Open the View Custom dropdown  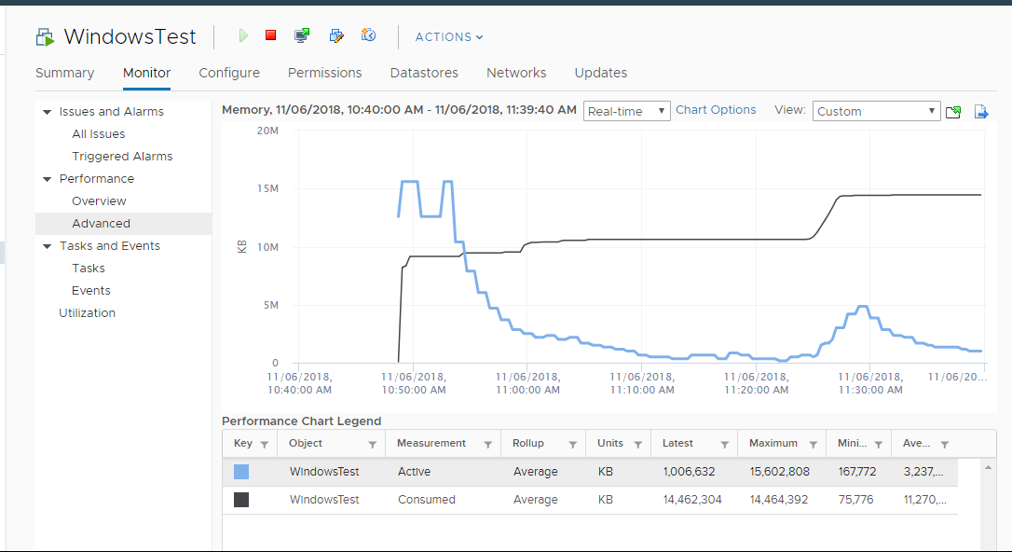(x=876, y=111)
